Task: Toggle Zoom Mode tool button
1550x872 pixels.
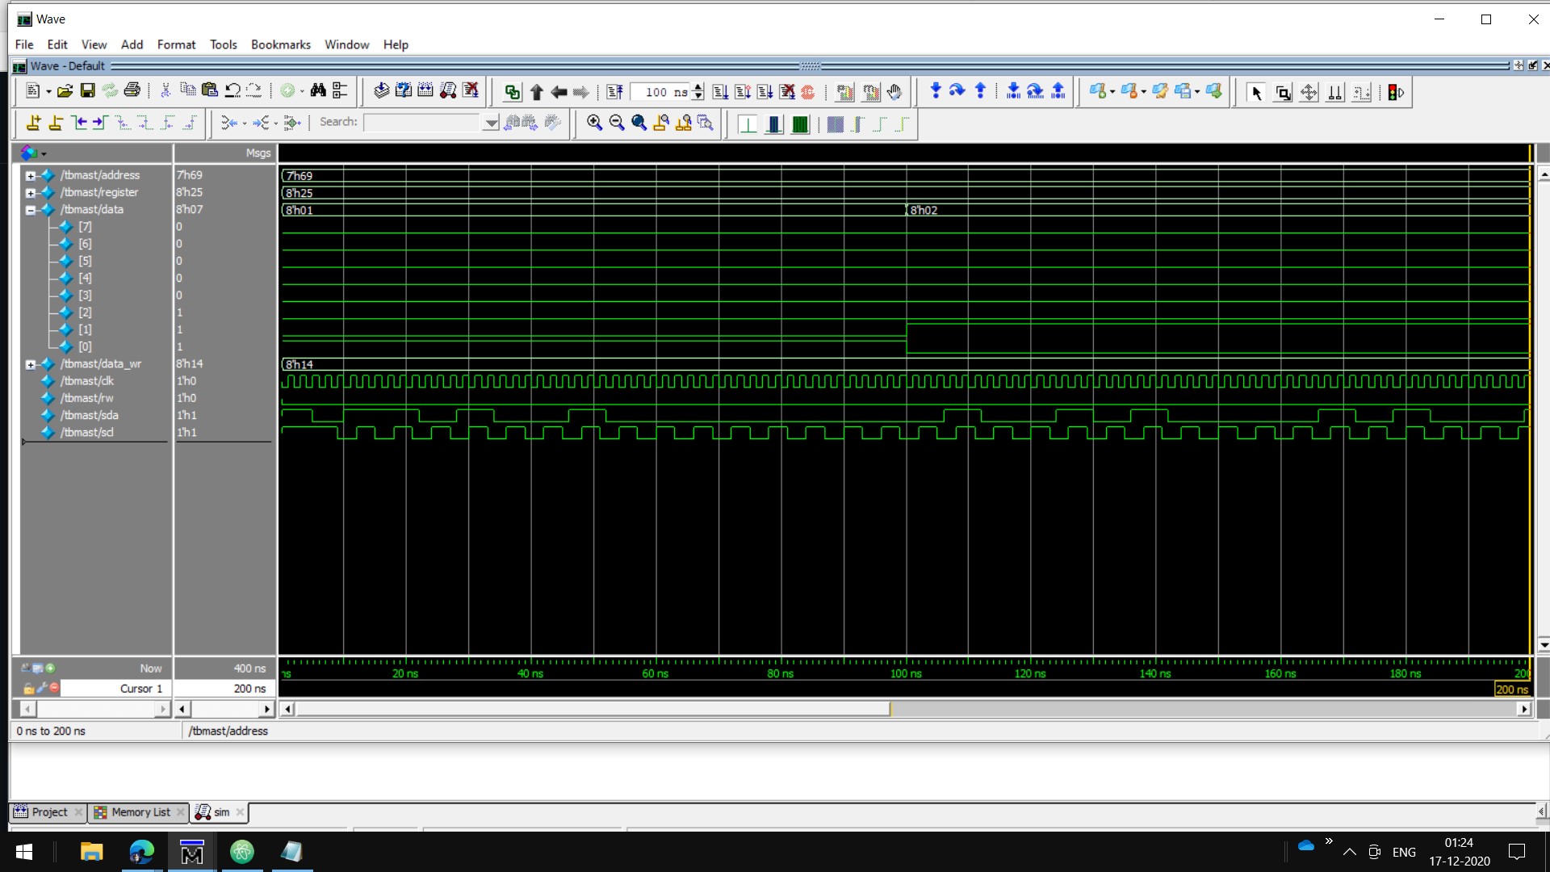Action: point(1282,93)
